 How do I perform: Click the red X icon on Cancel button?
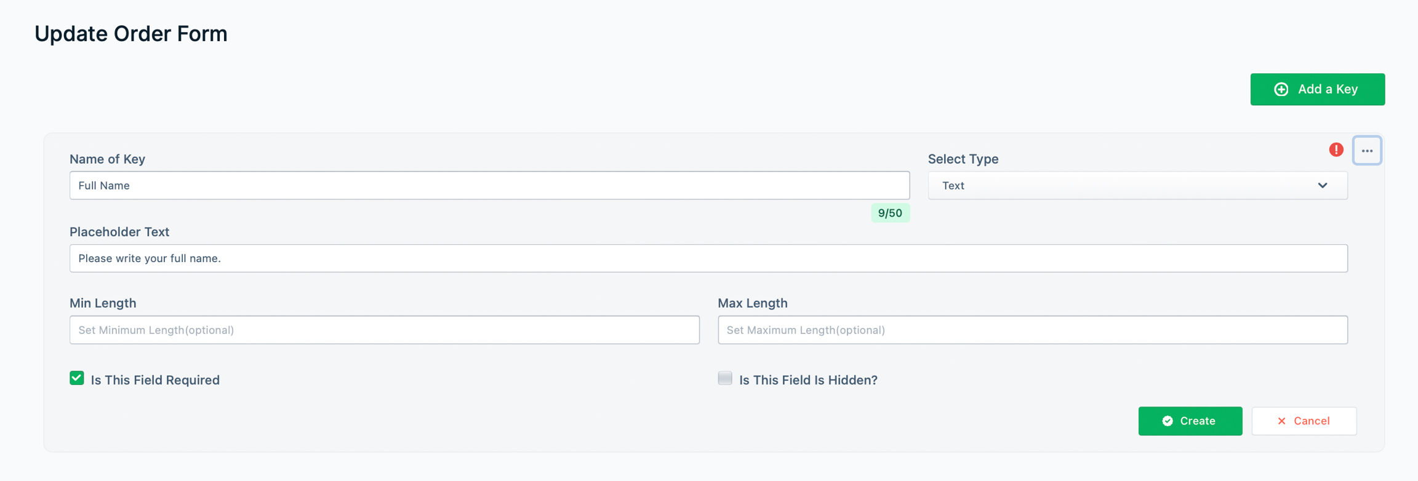(1281, 421)
